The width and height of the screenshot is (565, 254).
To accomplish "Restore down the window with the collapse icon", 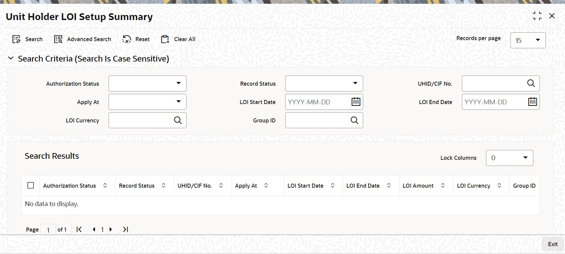I will point(537,16).
